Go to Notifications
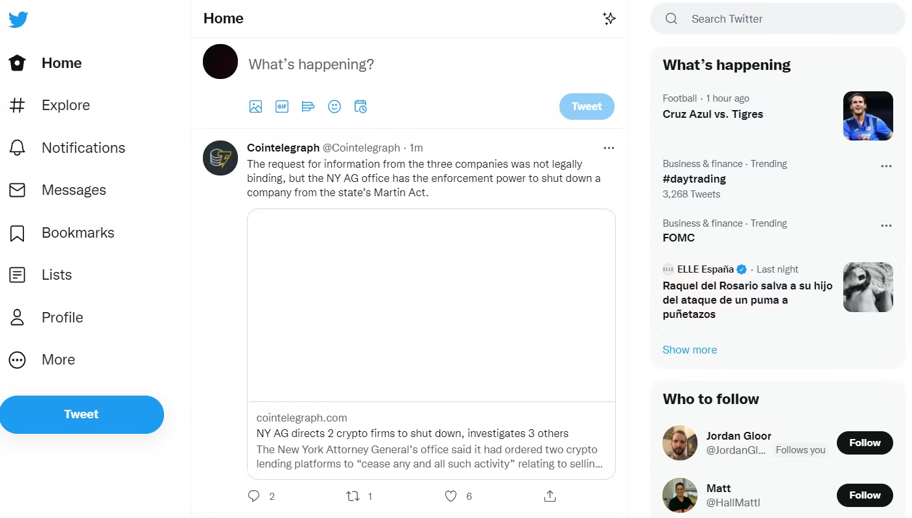 [83, 148]
